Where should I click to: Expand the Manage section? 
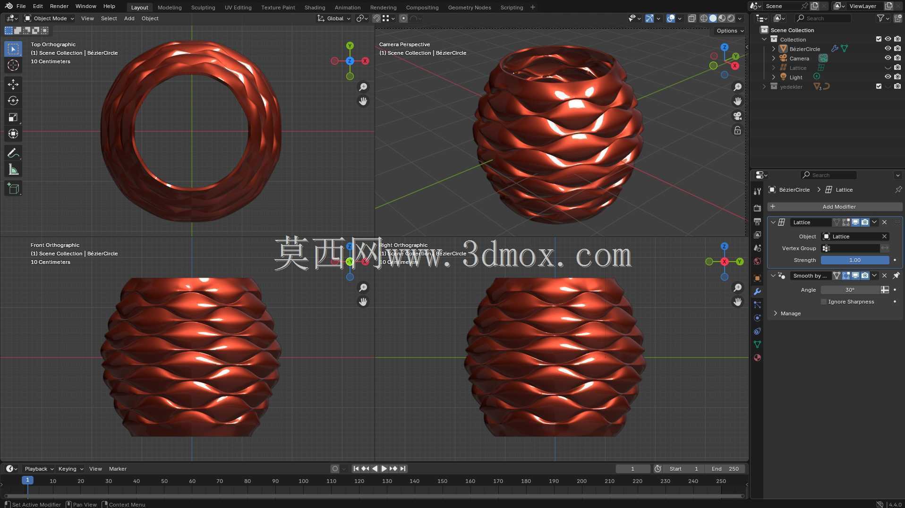(790, 313)
